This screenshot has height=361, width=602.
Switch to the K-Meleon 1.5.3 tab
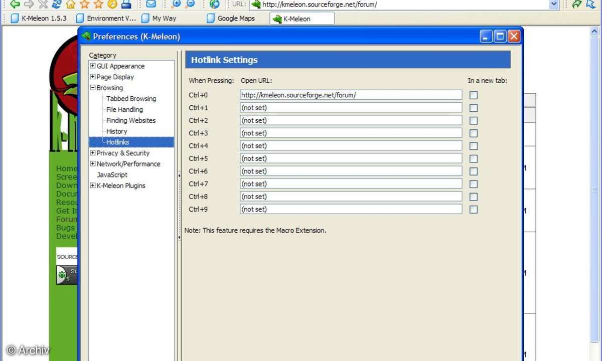coord(39,19)
